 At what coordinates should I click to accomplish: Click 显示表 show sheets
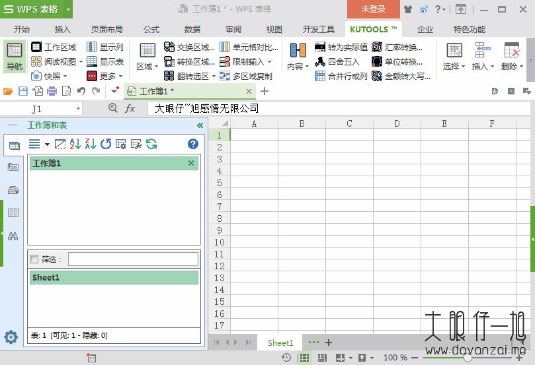(x=105, y=61)
